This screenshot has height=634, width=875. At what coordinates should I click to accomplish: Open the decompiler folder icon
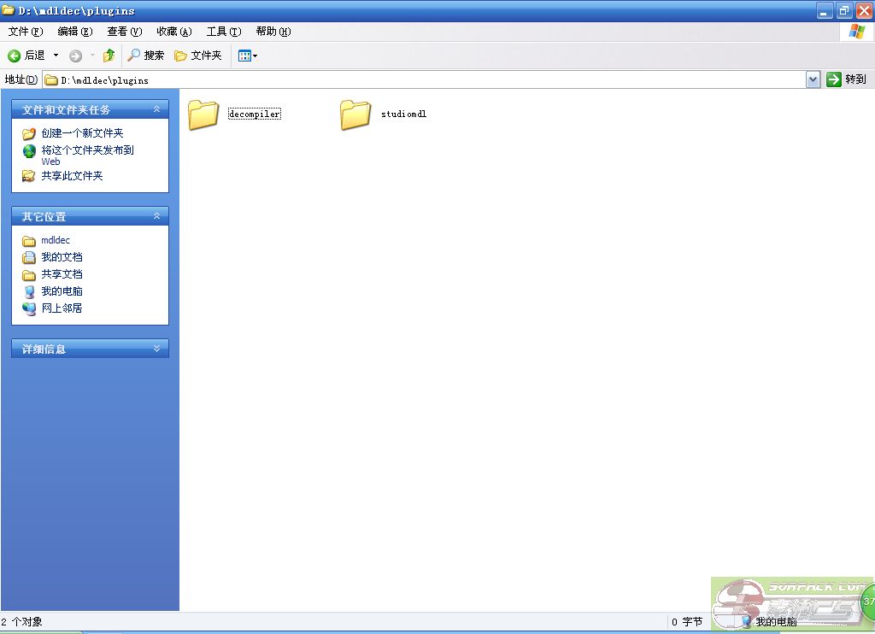203,114
